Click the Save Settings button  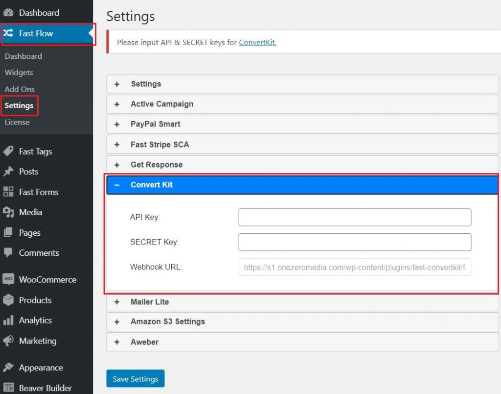tap(136, 379)
